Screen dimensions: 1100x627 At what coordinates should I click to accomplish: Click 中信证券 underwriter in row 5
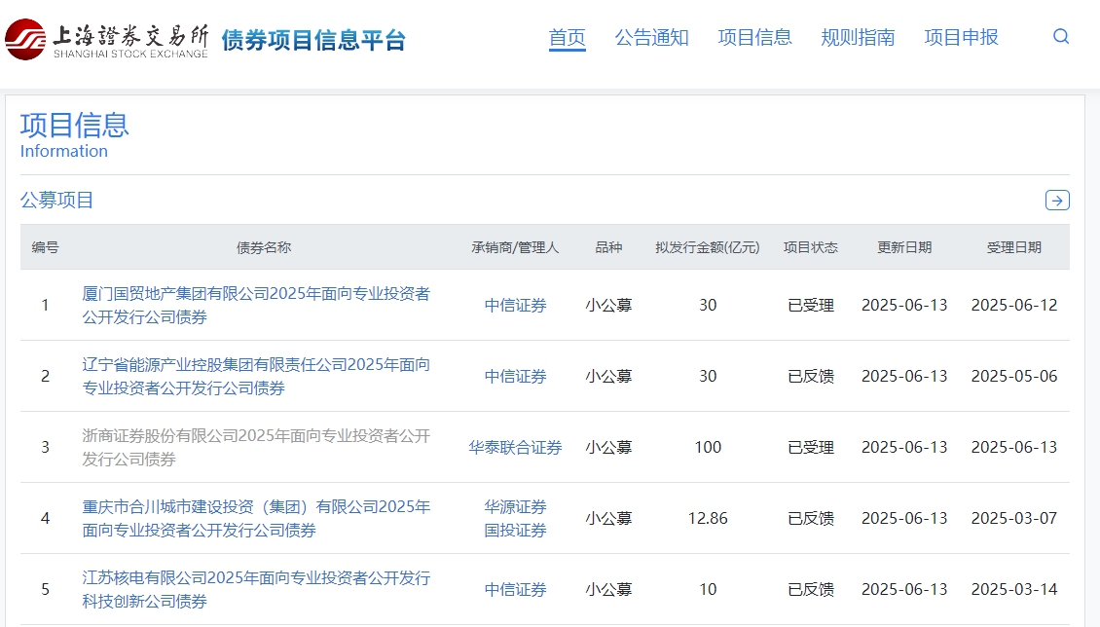516,590
